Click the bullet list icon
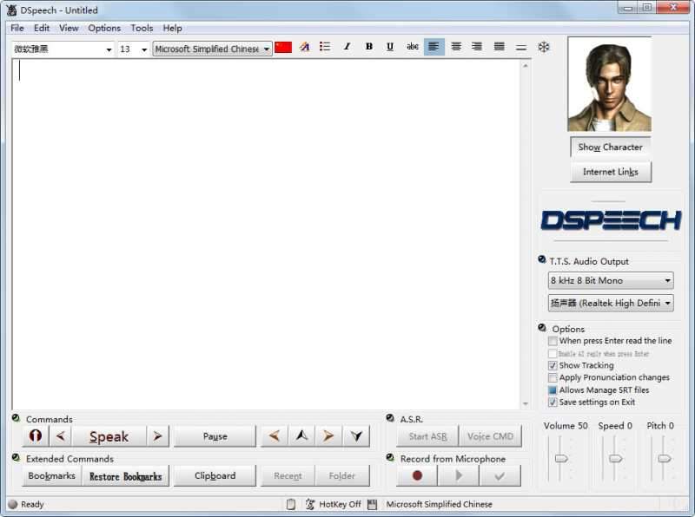Image resolution: width=695 pixels, height=517 pixels. point(324,48)
